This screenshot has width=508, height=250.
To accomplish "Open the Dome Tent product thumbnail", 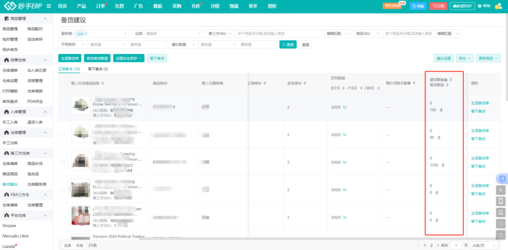I will (x=81, y=106).
